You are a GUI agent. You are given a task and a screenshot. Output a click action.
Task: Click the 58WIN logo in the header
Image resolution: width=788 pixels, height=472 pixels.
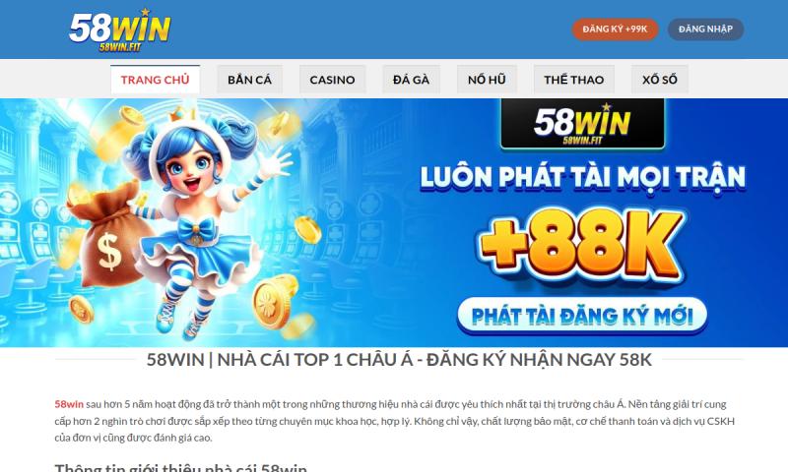tap(119, 30)
